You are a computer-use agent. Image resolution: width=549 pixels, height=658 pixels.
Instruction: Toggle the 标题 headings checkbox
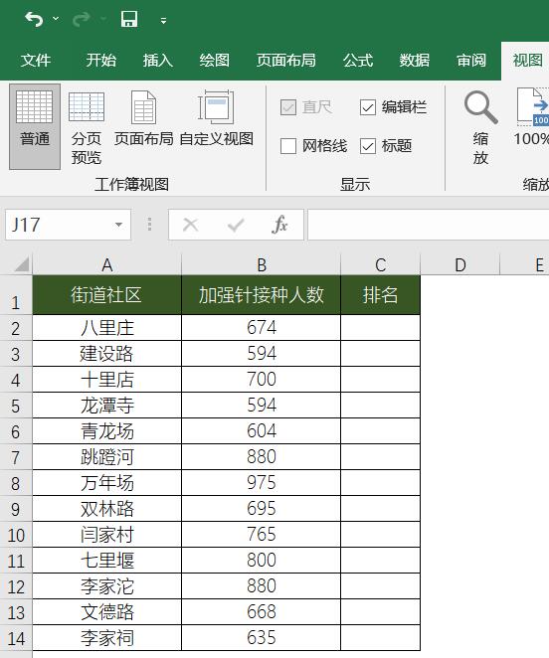[x=368, y=146]
